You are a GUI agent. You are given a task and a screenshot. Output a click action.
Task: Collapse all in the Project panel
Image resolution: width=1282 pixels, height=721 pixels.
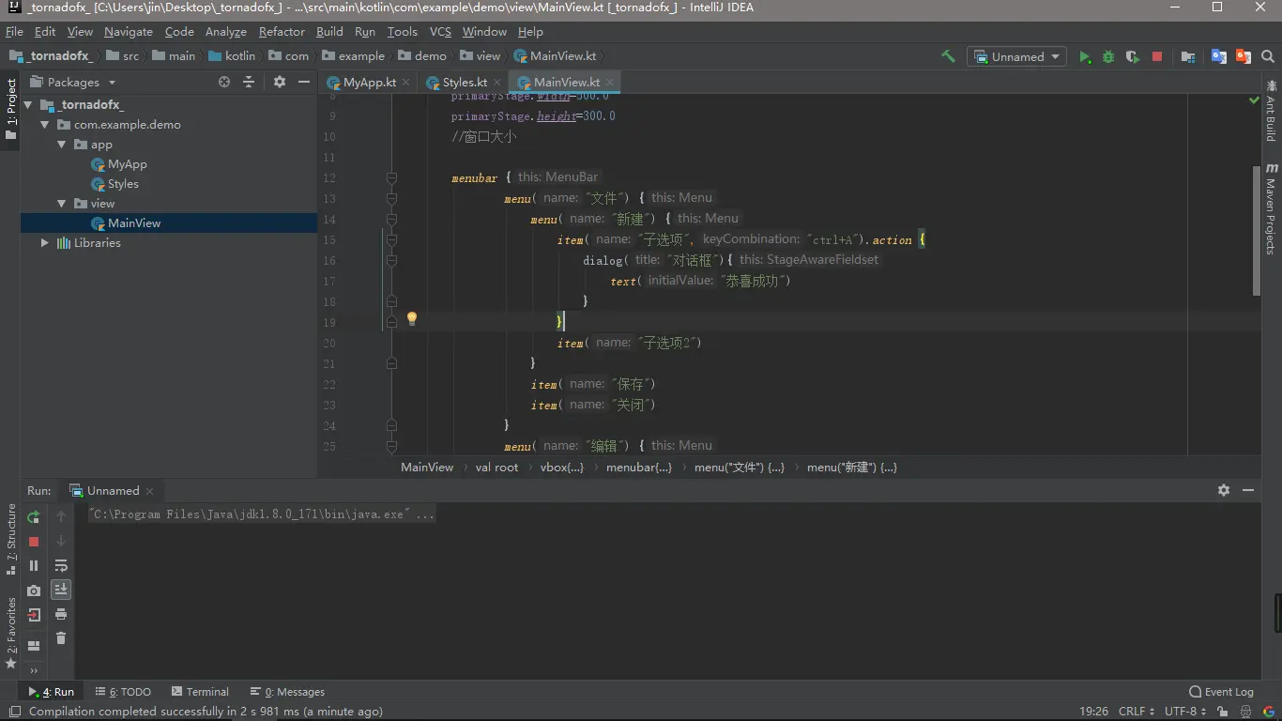[249, 82]
